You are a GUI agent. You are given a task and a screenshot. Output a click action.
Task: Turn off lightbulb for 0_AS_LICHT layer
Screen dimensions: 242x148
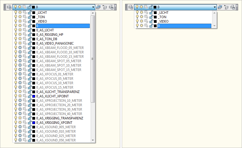click(15, 30)
